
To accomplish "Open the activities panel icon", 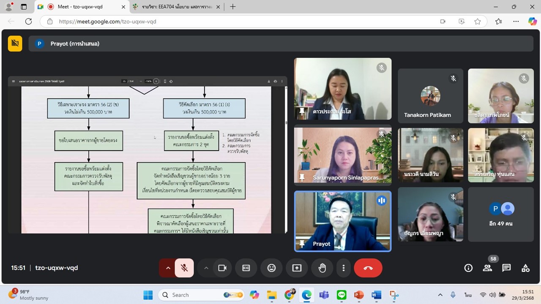I will 525,268.
